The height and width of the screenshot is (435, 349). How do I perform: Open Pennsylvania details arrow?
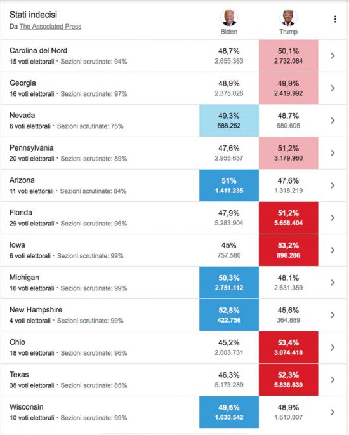[x=333, y=153]
